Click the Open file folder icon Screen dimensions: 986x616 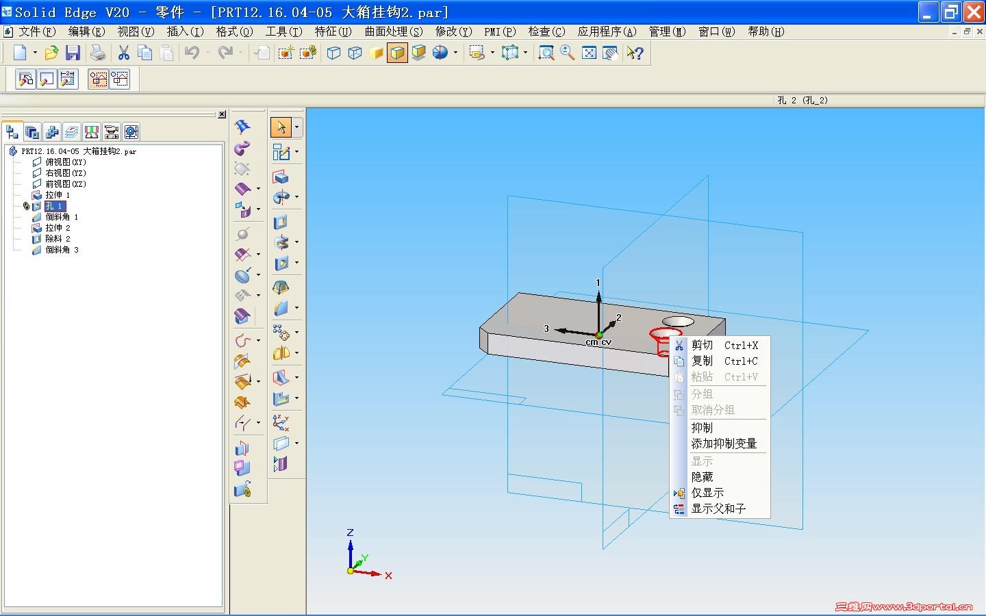click(x=51, y=53)
